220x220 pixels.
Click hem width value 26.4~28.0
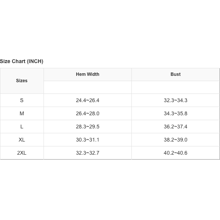pyautogui.click(x=87, y=113)
